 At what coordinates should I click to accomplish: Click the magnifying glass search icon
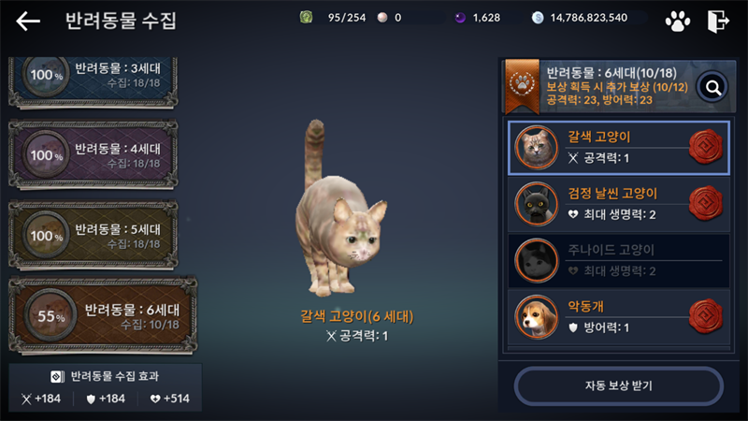pyautogui.click(x=712, y=87)
